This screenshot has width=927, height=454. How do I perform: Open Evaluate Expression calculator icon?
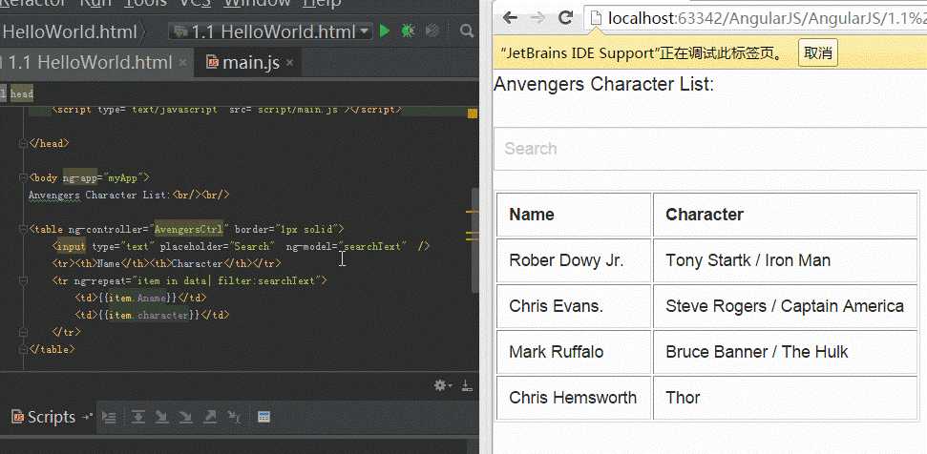pyautogui.click(x=264, y=417)
